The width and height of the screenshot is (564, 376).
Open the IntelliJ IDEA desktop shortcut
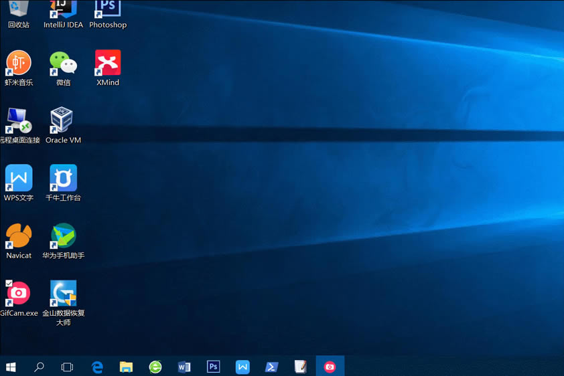(63, 9)
